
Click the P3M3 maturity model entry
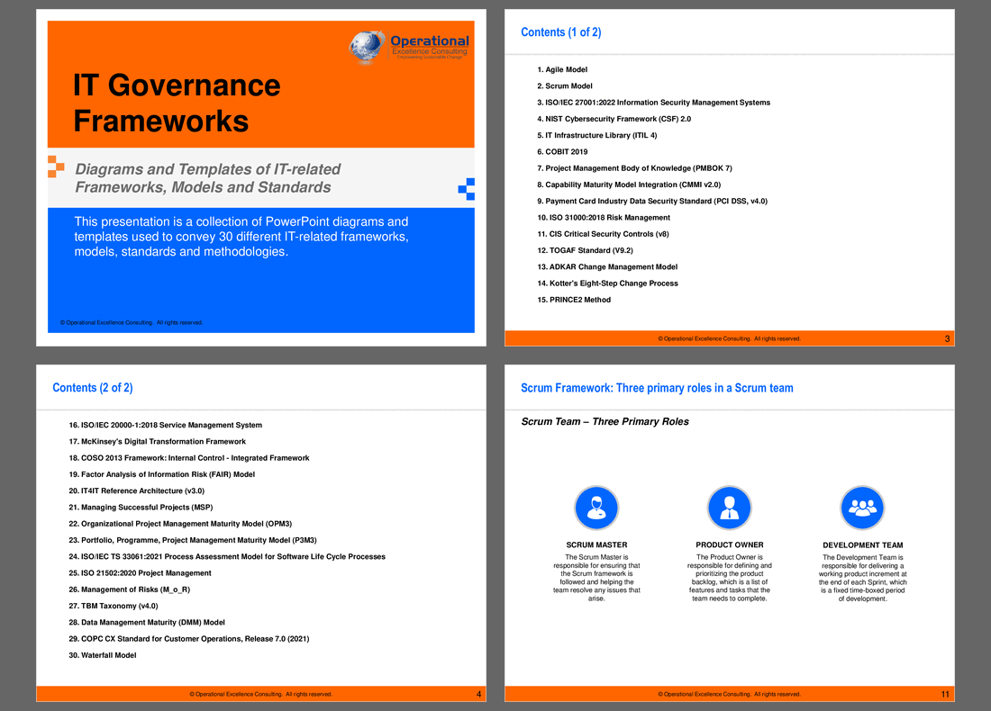(x=193, y=540)
